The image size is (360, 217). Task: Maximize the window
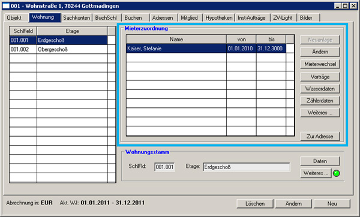coord(345,6)
